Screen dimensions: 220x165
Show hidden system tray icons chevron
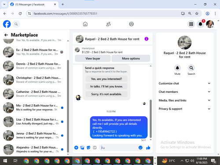(182, 161)
